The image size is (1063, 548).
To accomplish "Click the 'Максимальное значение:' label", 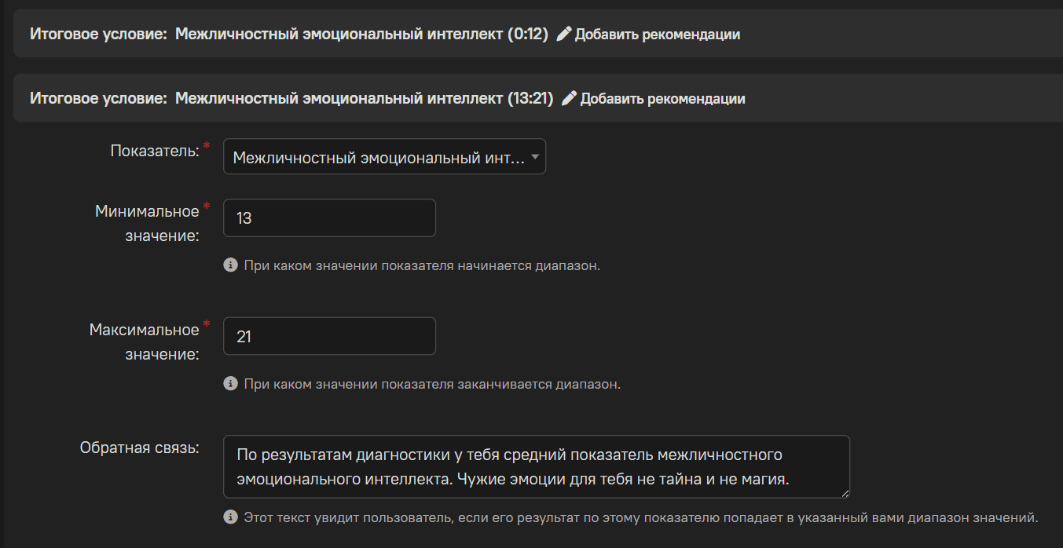I will pos(144,342).
